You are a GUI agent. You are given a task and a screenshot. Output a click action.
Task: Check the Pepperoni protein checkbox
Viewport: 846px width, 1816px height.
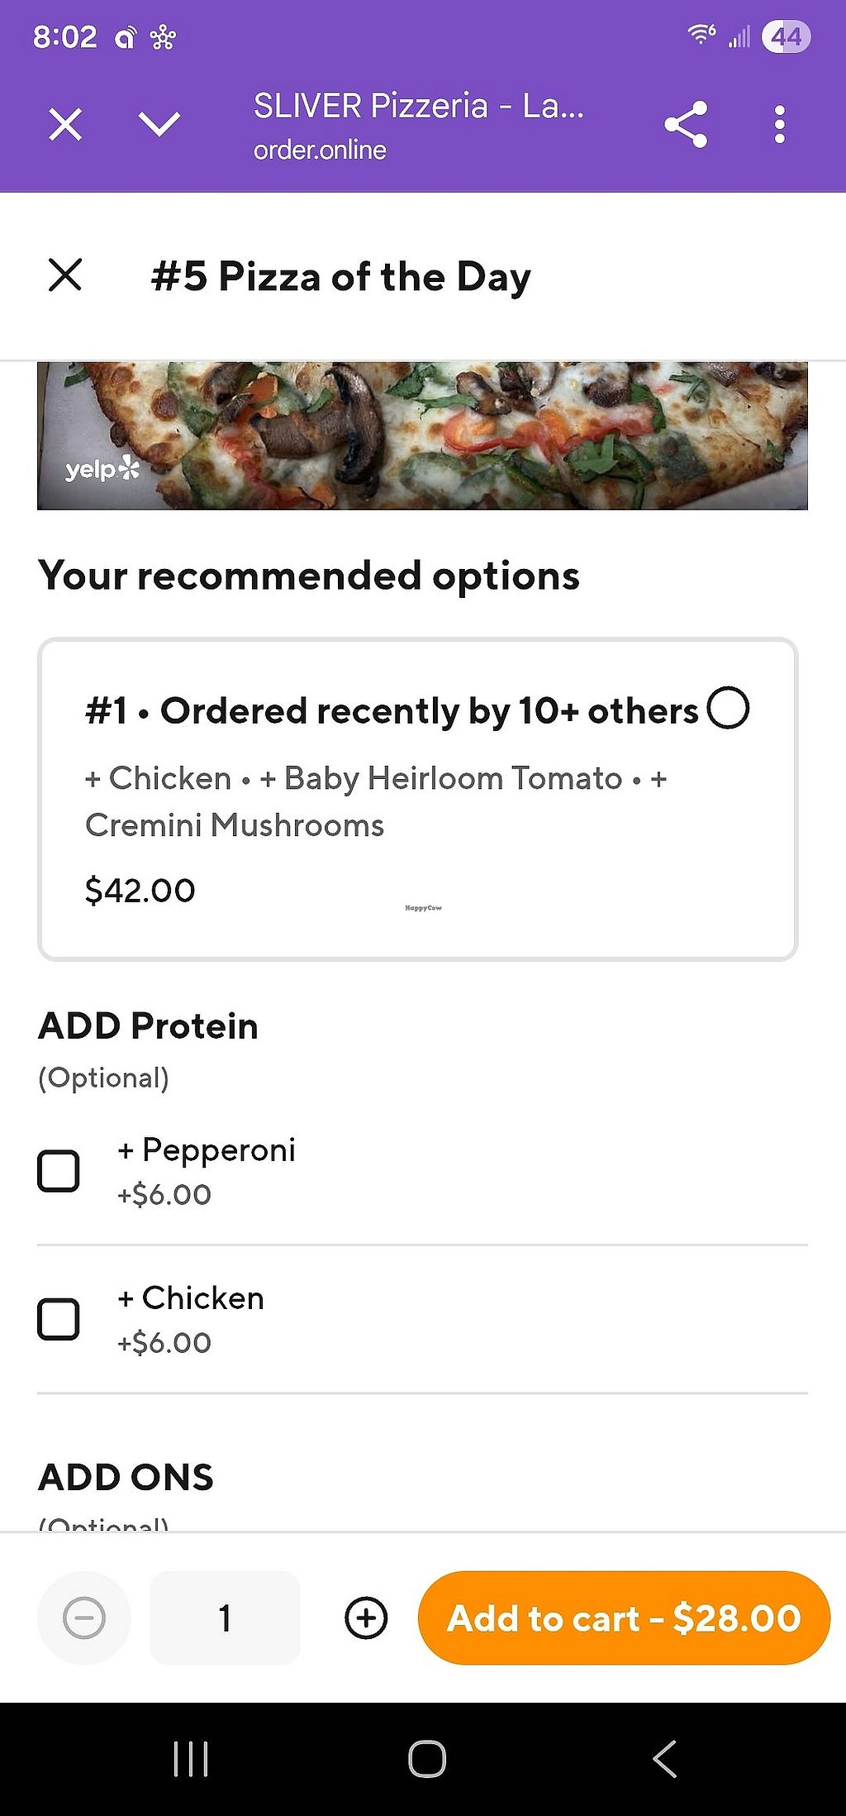pos(59,1171)
